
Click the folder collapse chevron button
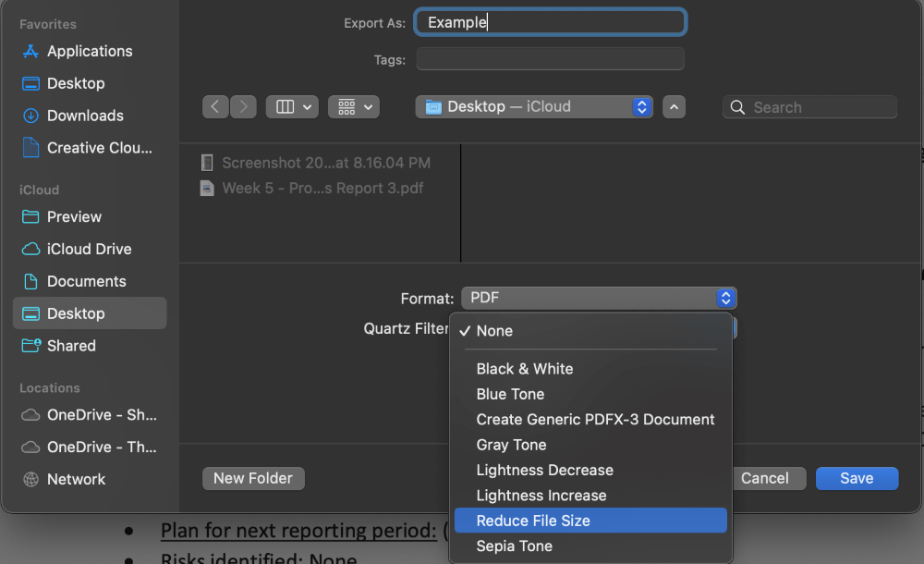click(674, 106)
